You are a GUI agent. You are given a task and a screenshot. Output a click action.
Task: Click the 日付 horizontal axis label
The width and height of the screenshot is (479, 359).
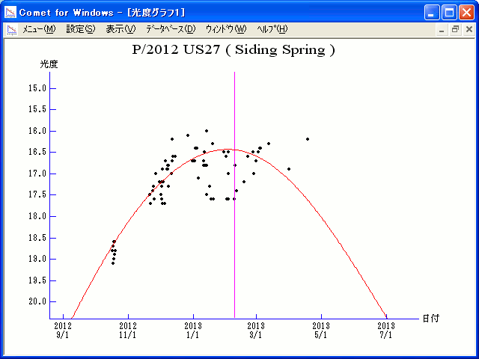[430, 318]
